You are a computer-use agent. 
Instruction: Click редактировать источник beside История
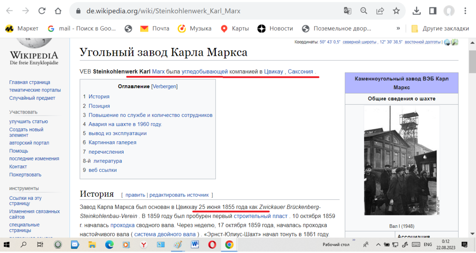(179, 195)
